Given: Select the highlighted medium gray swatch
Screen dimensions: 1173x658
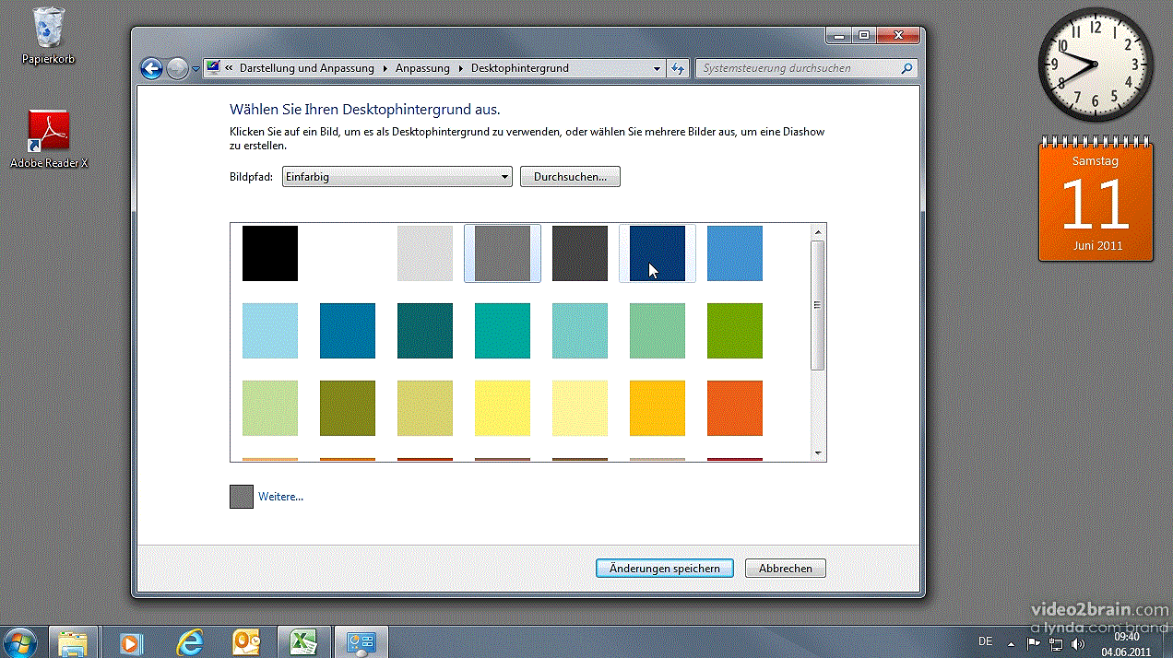Looking at the screenshot, I should (x=503, y=253).
